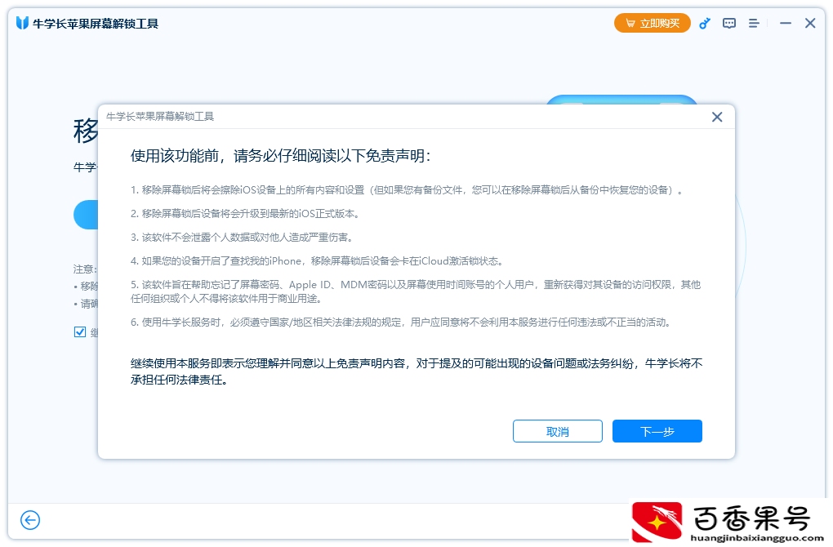
Task: Click the 立即购买 buy now button
Action: [652, 24]
